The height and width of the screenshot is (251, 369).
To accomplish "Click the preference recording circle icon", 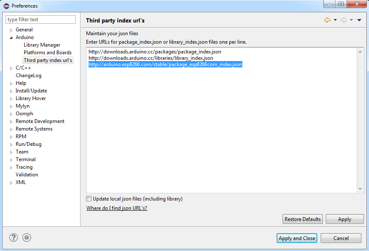I will click(27, 238).
